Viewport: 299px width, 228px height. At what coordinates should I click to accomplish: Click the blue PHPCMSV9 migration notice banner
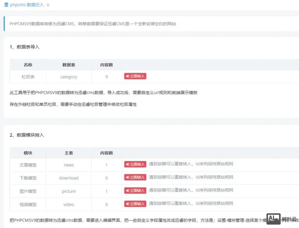(x=149, y=23)
